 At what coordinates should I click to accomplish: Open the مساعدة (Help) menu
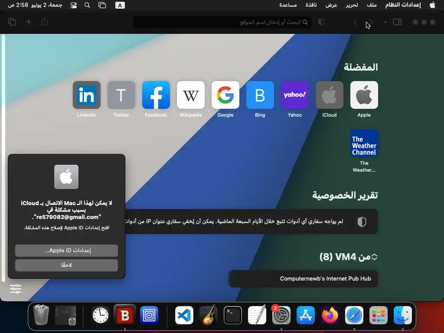tap(288, 5)
